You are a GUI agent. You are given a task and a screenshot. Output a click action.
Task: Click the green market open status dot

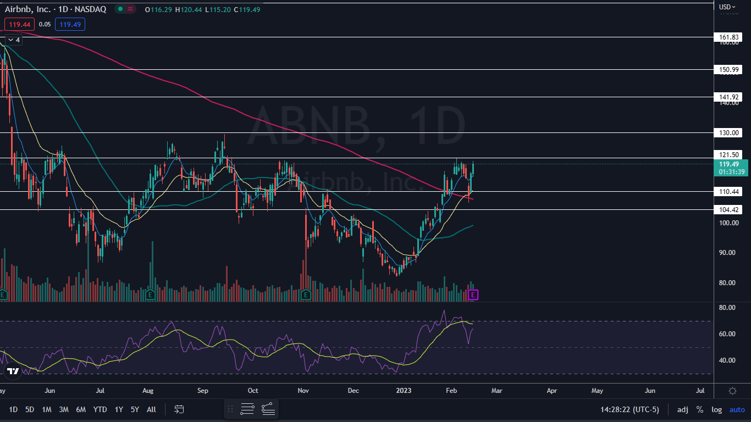click(119, 9)
